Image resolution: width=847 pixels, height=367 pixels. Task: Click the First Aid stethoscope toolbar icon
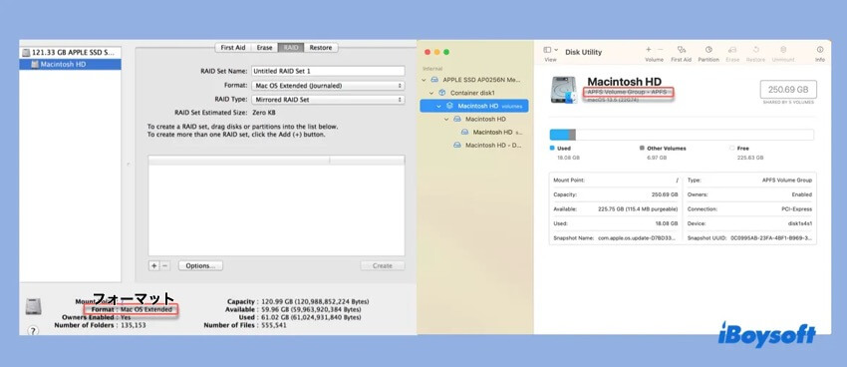tap(681, 50)
